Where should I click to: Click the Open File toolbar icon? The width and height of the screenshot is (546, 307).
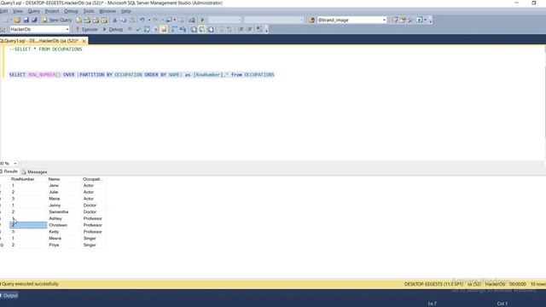[17, 20]
